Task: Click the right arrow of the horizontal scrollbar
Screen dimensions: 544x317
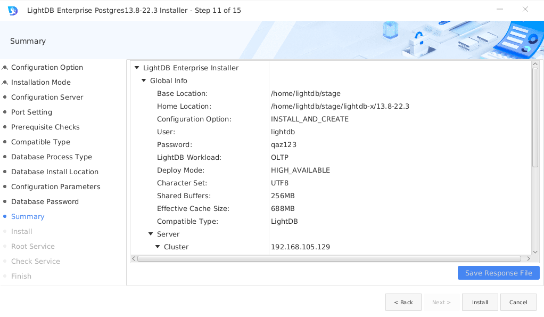Action: (x=528, y=258)
